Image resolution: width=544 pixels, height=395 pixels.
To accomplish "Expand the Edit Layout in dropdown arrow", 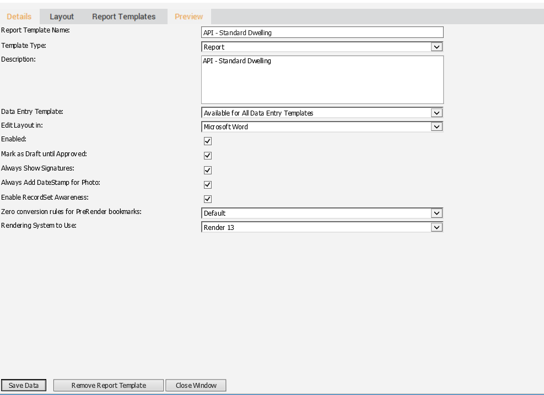I will pyautogui.click(x=437, y=127).
